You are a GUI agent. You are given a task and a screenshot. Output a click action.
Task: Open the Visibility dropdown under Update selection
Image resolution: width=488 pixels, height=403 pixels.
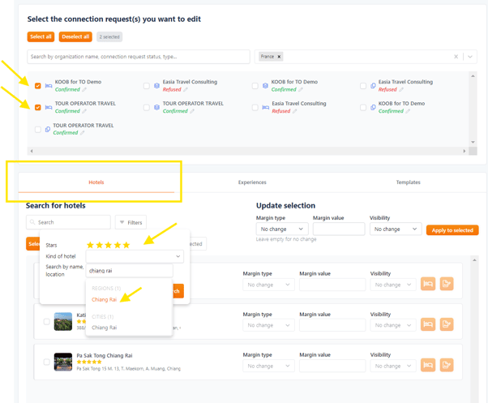click(x=394, y=229)
